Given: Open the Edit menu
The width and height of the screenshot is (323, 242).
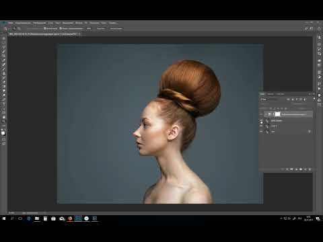Looking at the screenshot, I should click(23, 23).
